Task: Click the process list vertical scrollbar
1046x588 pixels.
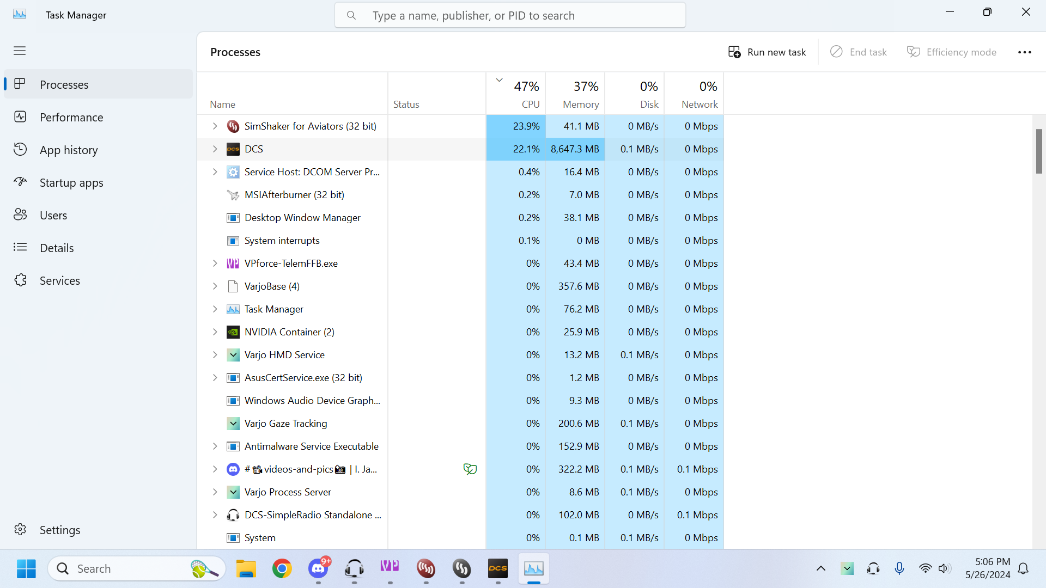Action: pos(1039,151)
